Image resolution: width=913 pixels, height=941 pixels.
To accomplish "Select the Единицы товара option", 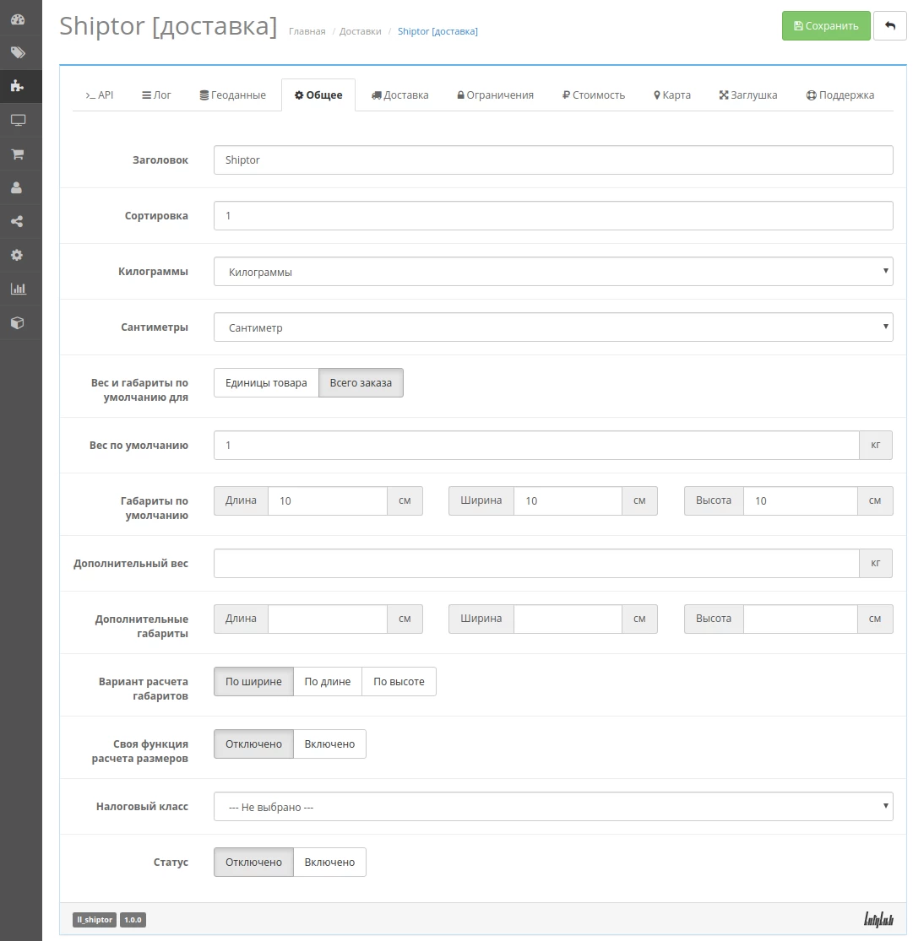I will coord(266,383).
